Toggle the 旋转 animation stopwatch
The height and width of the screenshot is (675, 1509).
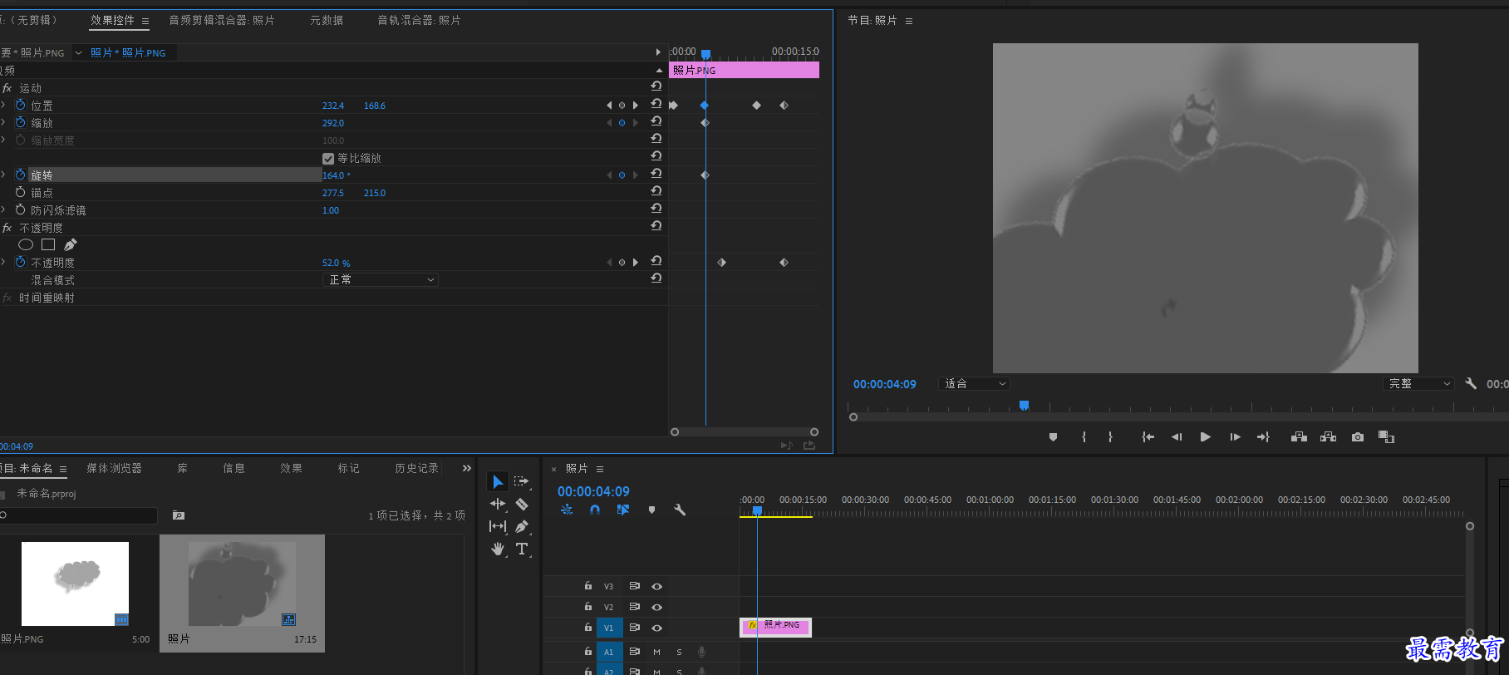20,175
